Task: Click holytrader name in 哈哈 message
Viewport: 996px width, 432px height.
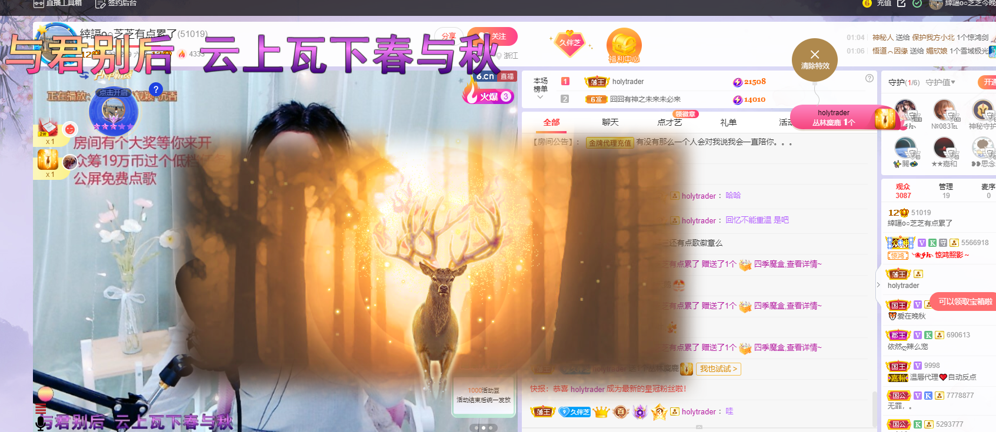Action: pyautogui.click(x=698, y=196)
